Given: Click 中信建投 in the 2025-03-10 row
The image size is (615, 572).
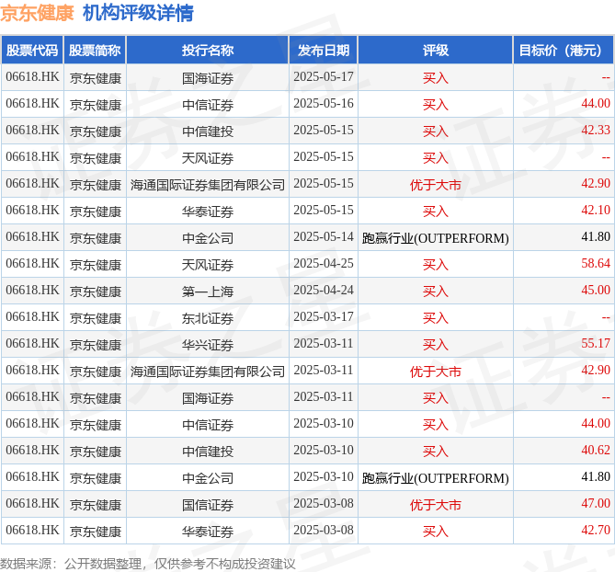Looking at the screenshot, I should coord(208,452).
